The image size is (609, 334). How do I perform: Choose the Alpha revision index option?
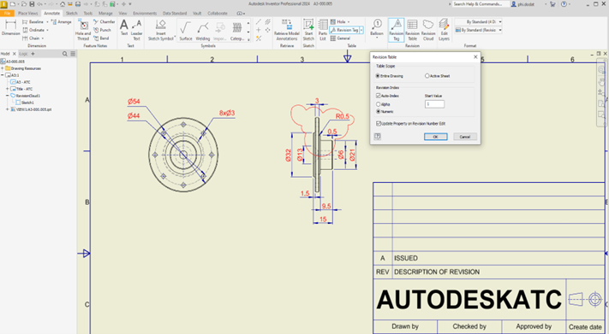(x=383, y=104)
